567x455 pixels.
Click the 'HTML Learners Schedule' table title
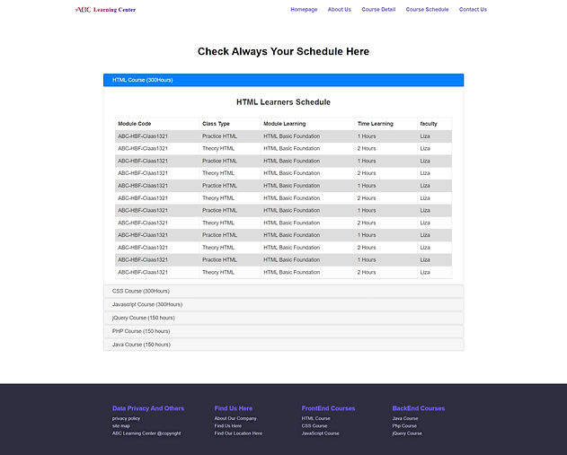pyautogui.click(x=284, y=102)
